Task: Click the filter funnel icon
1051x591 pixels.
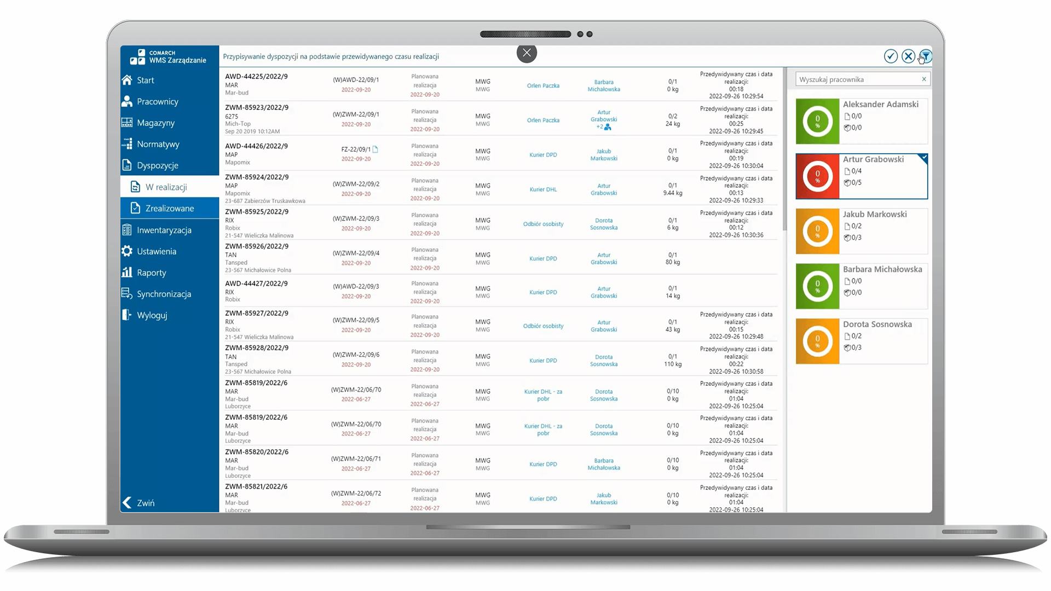Action: coord(925,56)
